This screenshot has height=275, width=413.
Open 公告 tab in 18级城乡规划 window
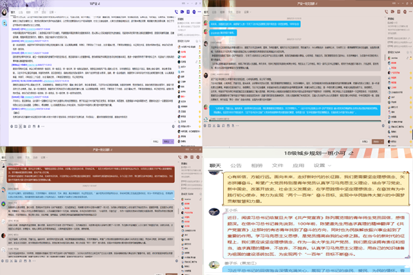(x=236, y=166)
